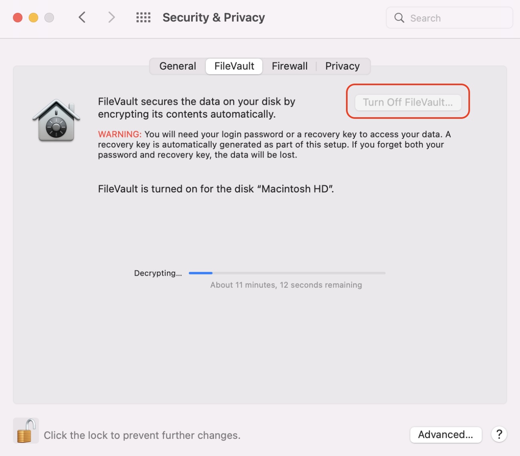Click Turn Off FileVault
The image size is (520, 456).
pos(408,102)
